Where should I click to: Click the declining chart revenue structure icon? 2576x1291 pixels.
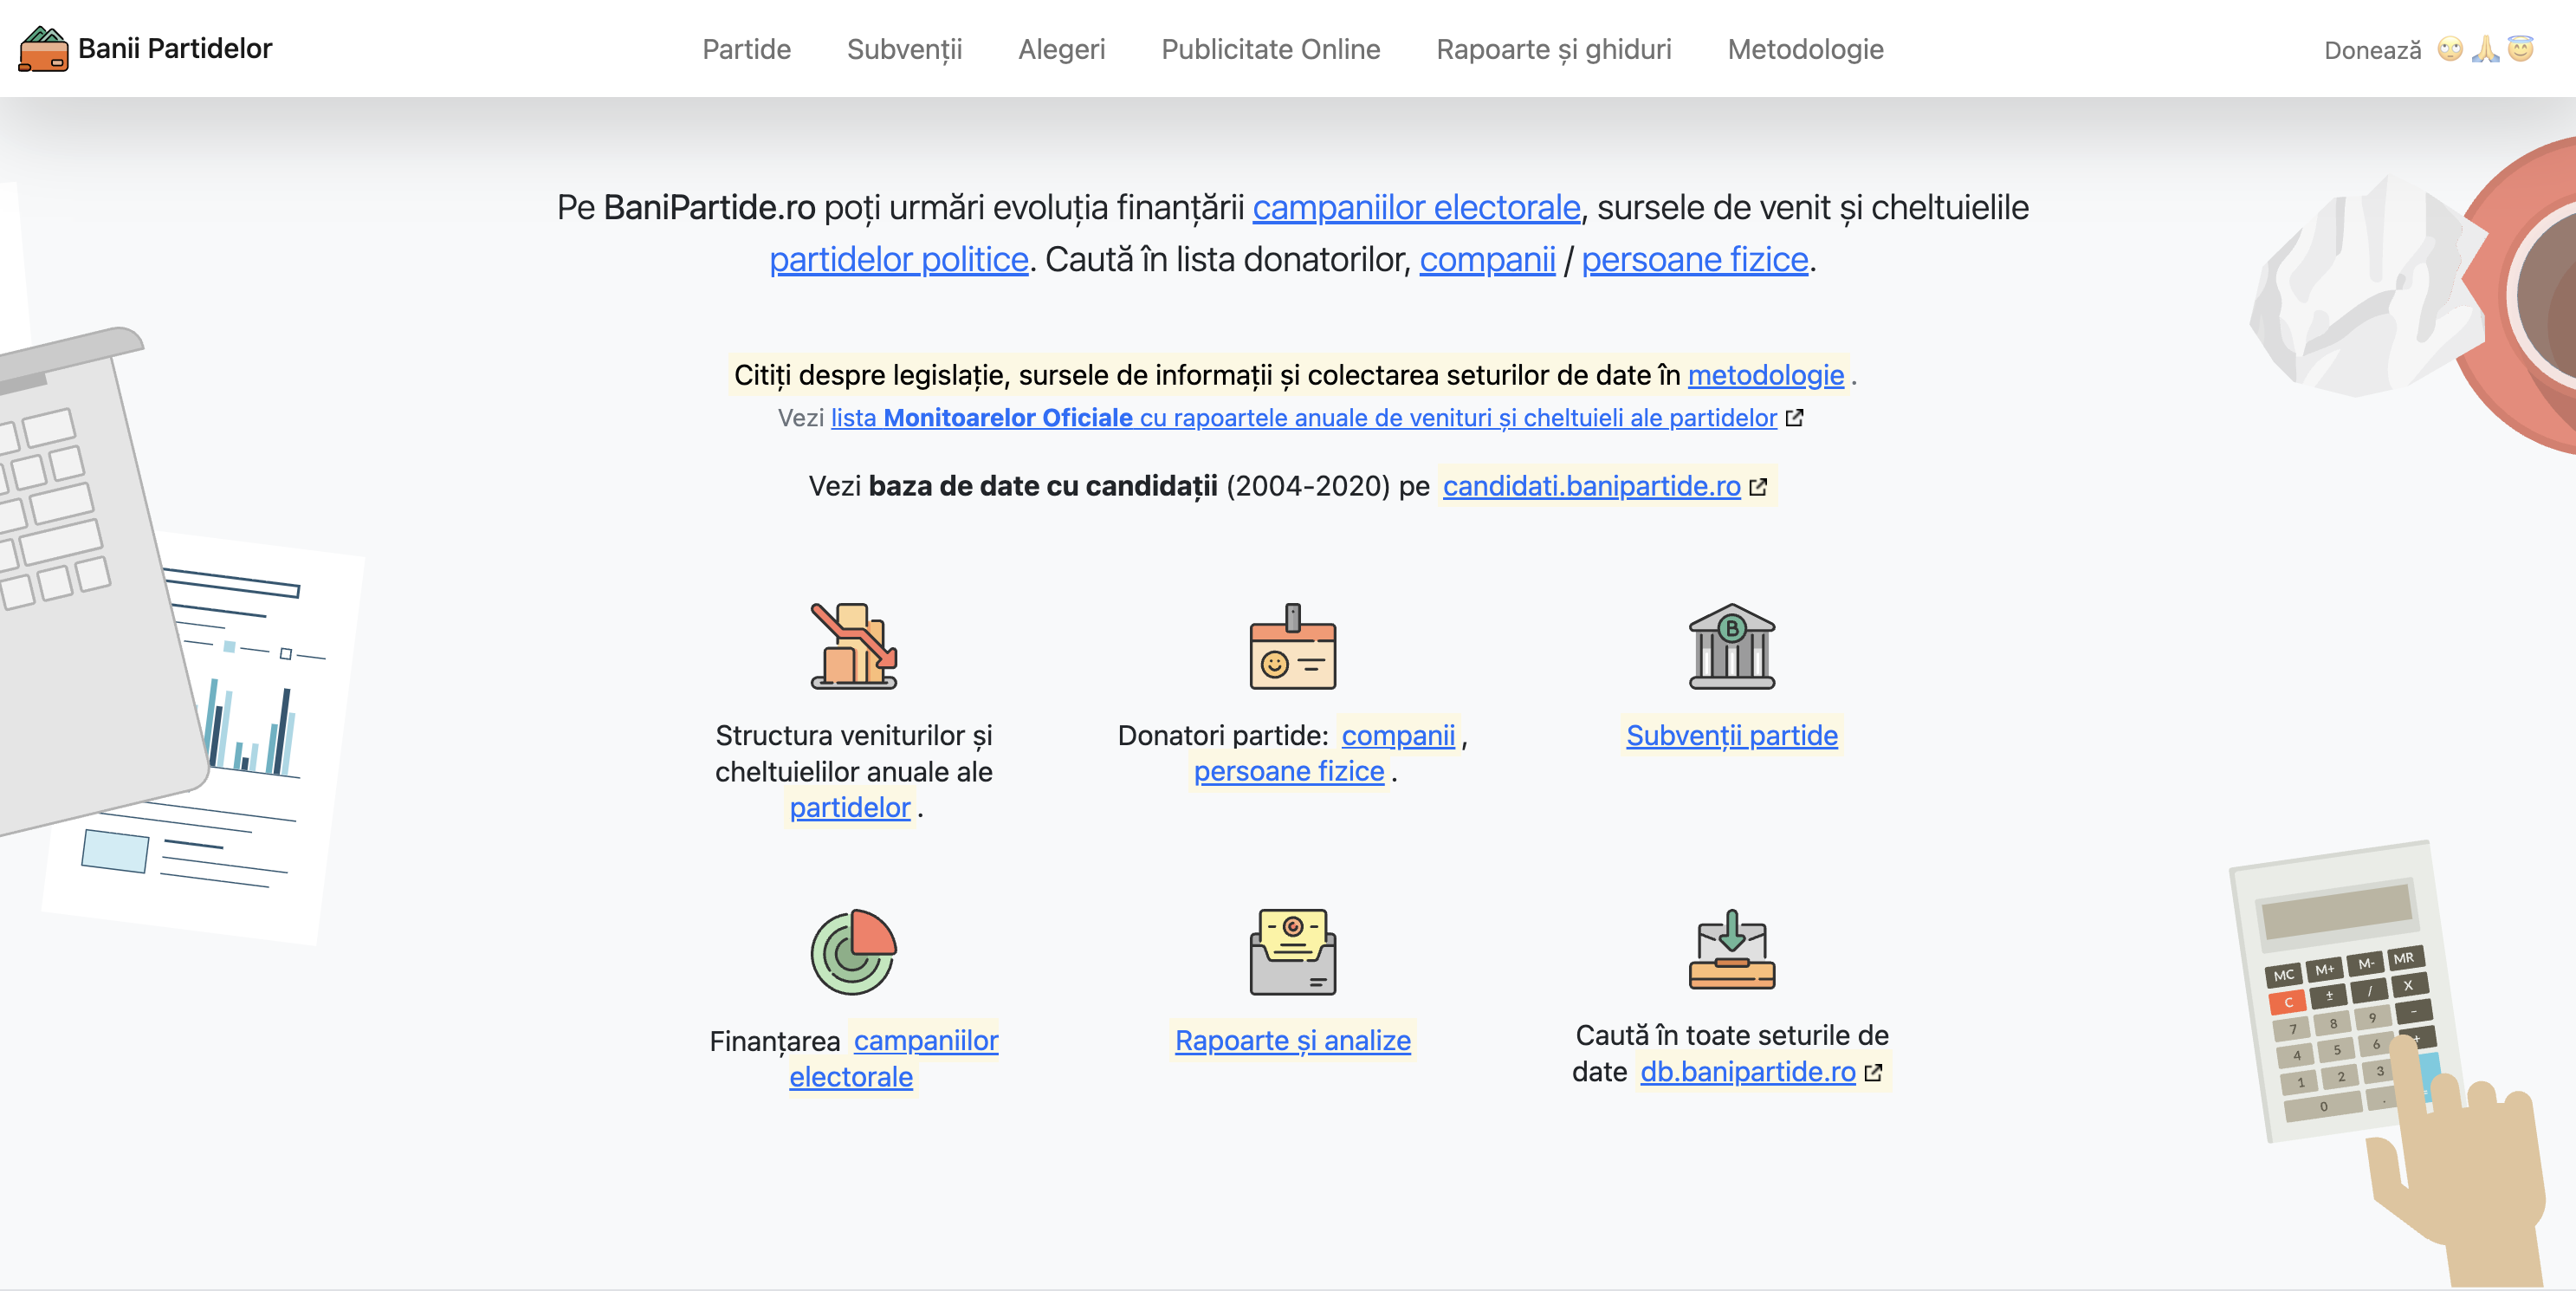[853, 646]
